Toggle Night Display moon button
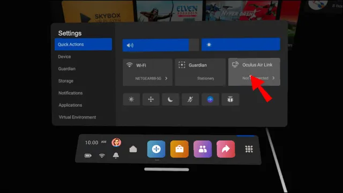 click(x=170, y=100)
